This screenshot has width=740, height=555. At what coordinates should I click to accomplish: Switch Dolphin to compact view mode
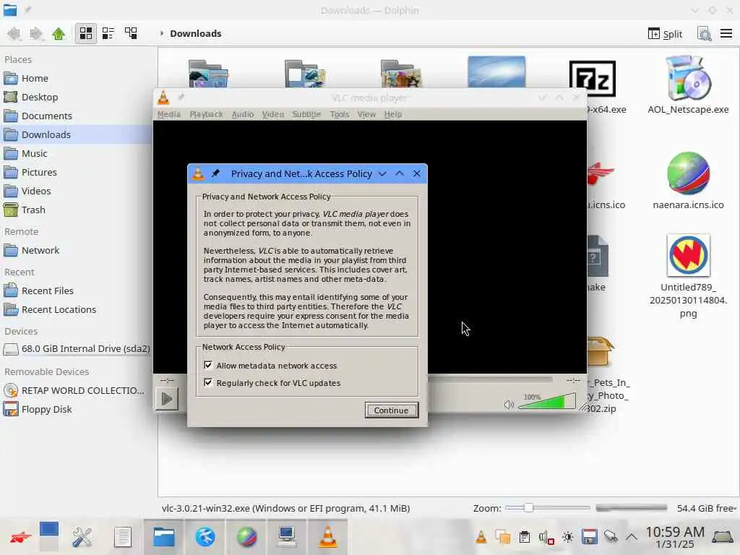point(108,33)
